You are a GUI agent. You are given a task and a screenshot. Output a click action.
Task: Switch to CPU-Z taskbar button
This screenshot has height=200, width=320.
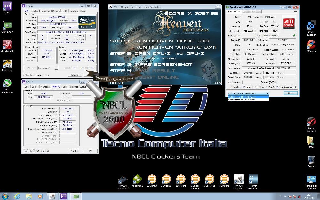(x=64, y=196)
